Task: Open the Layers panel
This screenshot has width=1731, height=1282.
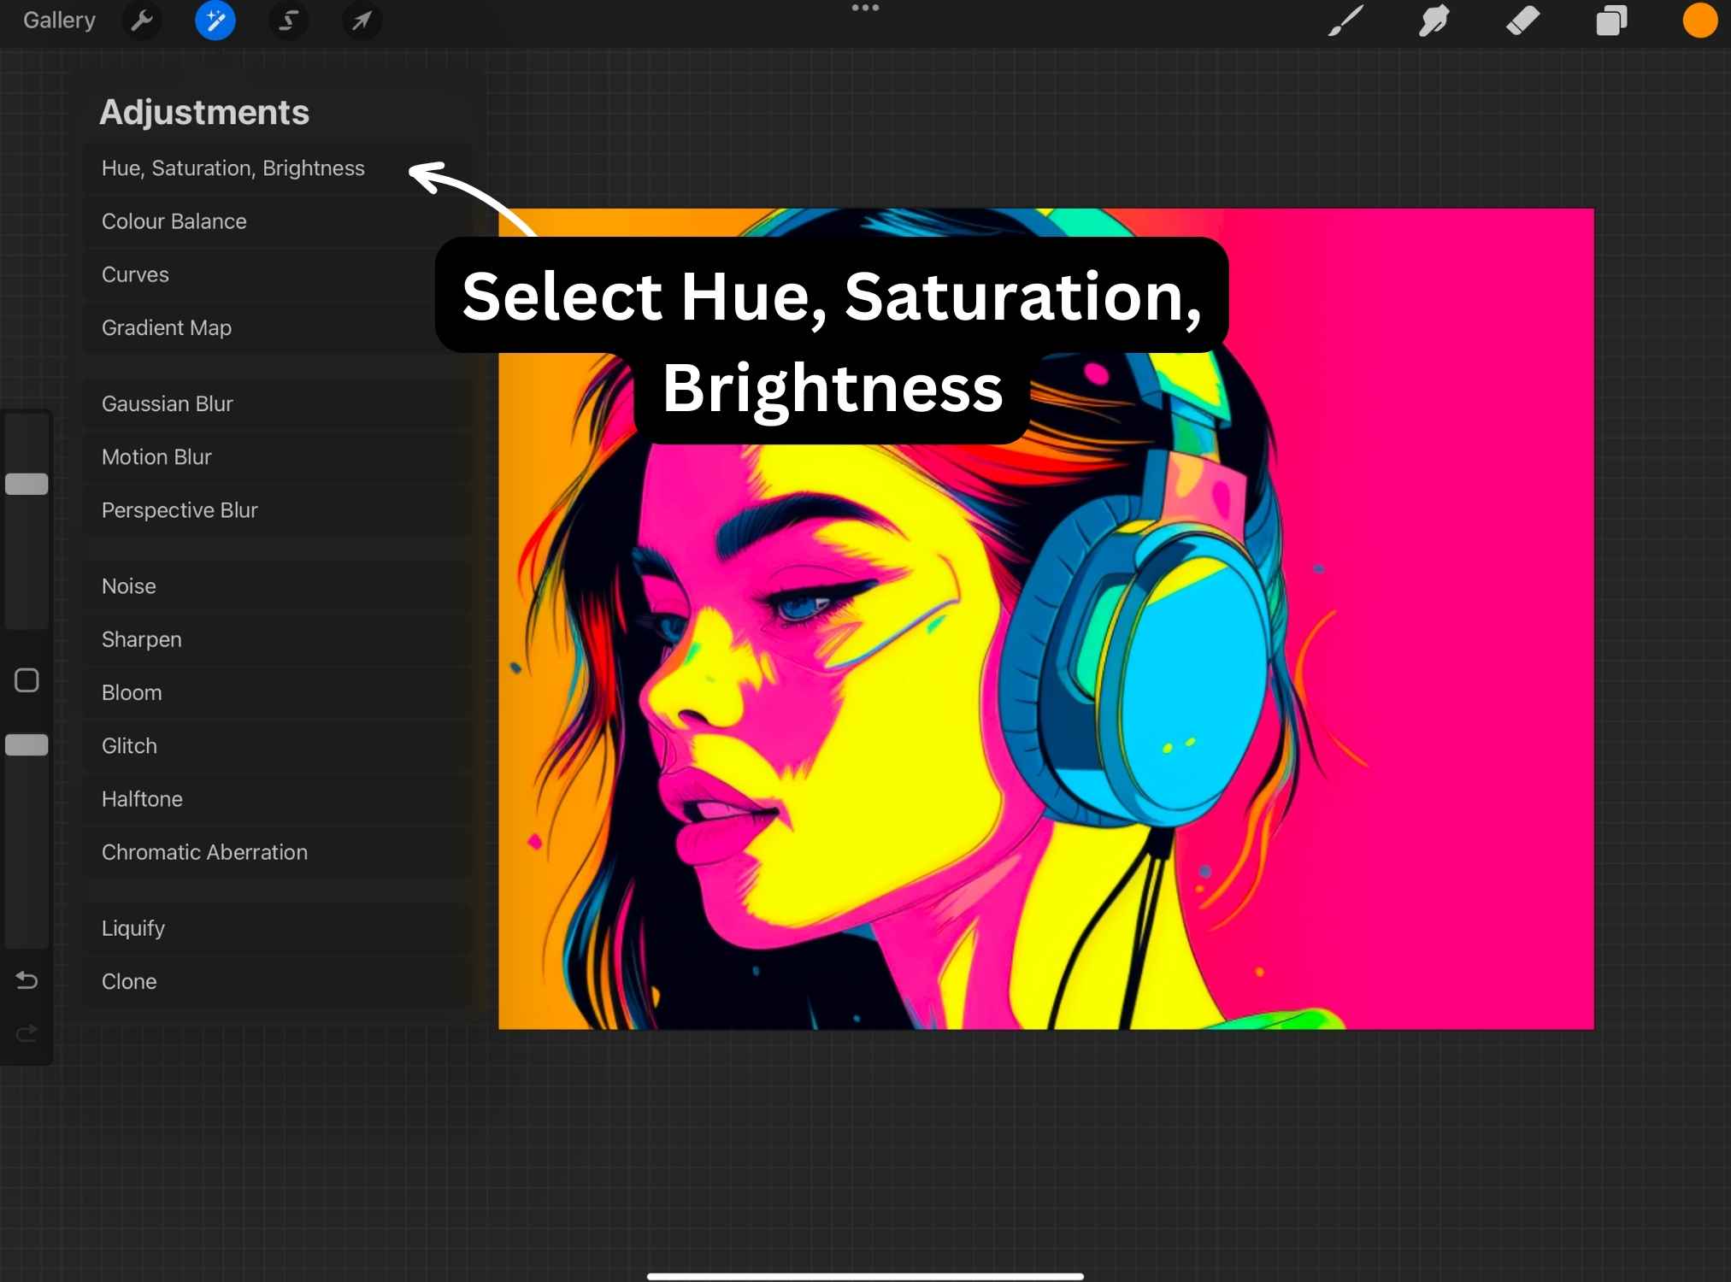Action: click(1611, 21)
